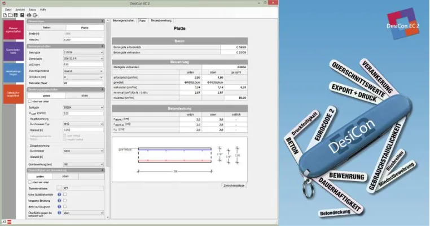Open the Gebrauchstauglichkeit sidebar tile
Viewport: 430px width, 226px height.
pos(14,94)
